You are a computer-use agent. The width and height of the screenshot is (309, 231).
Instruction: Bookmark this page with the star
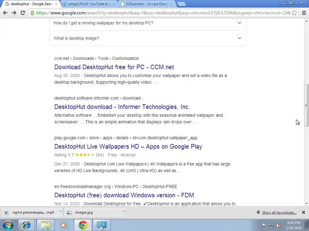coord(294,13)
